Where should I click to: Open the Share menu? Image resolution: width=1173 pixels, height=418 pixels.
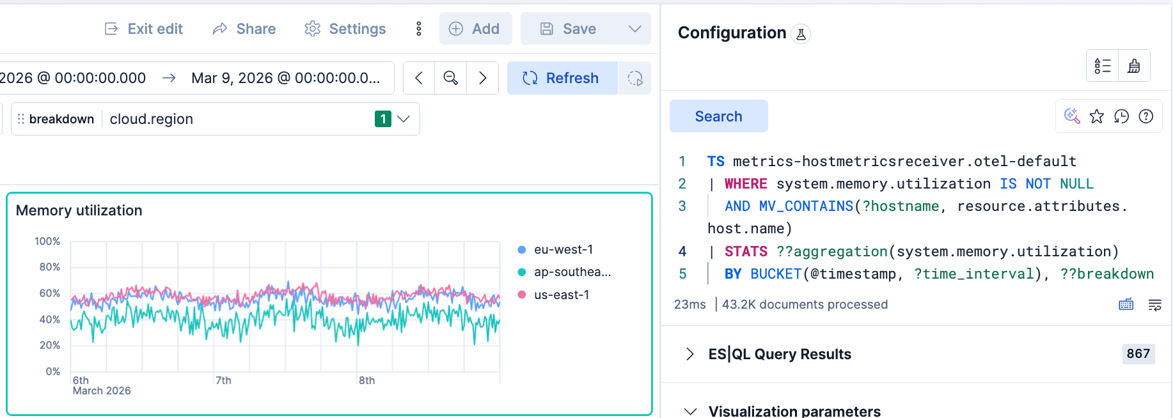[244, 29]
